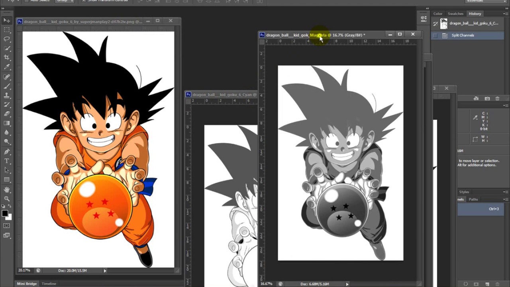Click the create new channel icon
Viewport: 510px width, 287px height.
pyautogui.click(x=487, y=284)
